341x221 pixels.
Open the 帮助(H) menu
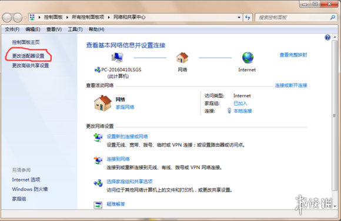click(96, 29)
